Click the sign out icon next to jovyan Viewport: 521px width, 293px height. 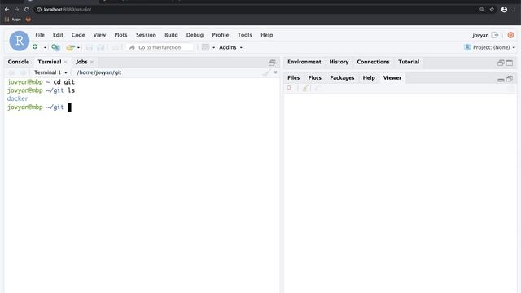[495, 35]
